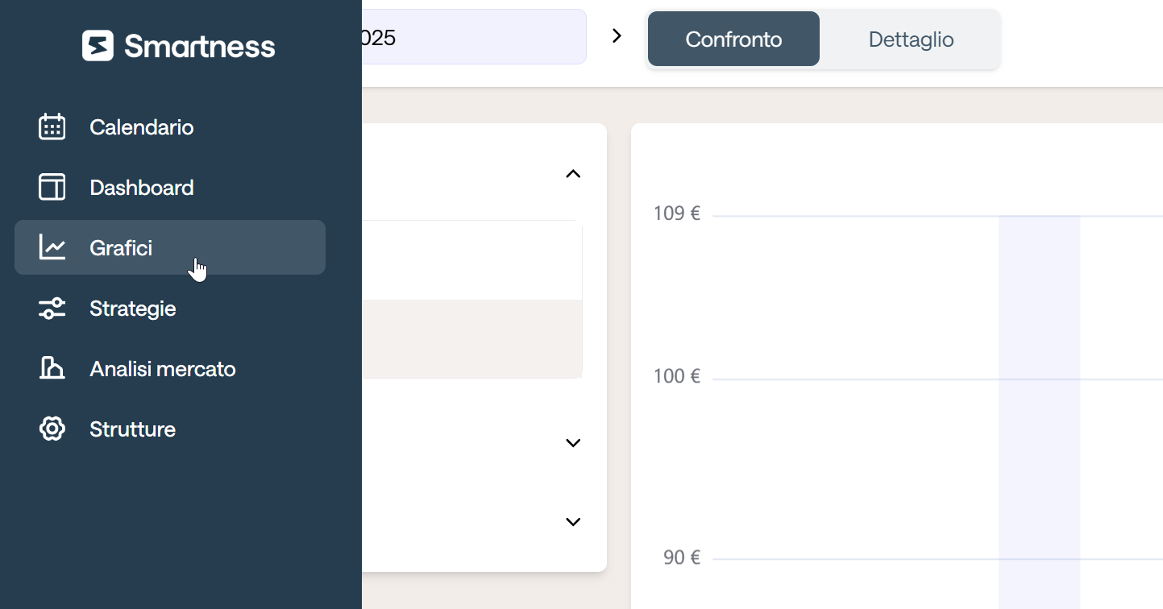Click the Strategie sliders icon

(52, 309)
